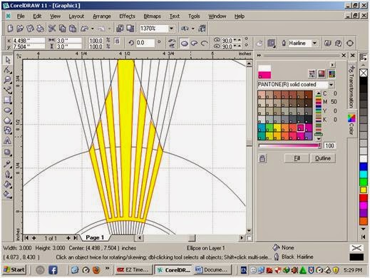Select the Interactive Blend tool
The height and width of the screenshot is (278, 370).
tap(8, 153)
